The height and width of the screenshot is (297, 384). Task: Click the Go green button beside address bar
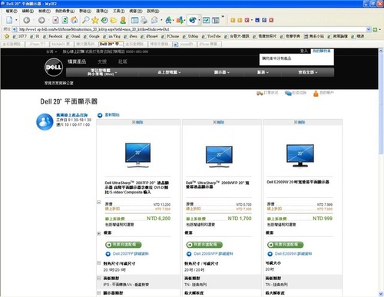[x=375, y=29]
